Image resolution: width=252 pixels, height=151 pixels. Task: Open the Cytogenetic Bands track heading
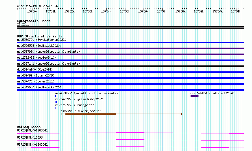point(34,21)
